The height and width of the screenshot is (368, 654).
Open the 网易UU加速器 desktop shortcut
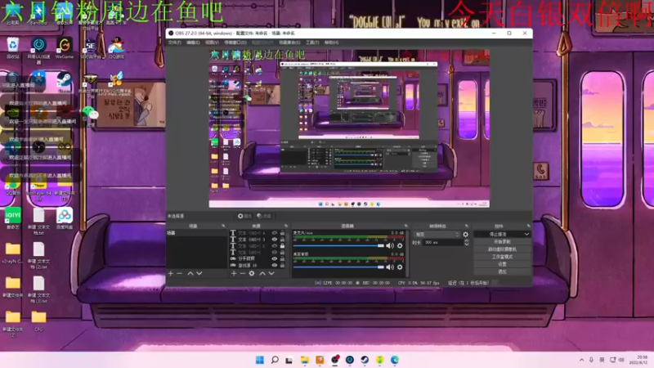coord(38,50)
